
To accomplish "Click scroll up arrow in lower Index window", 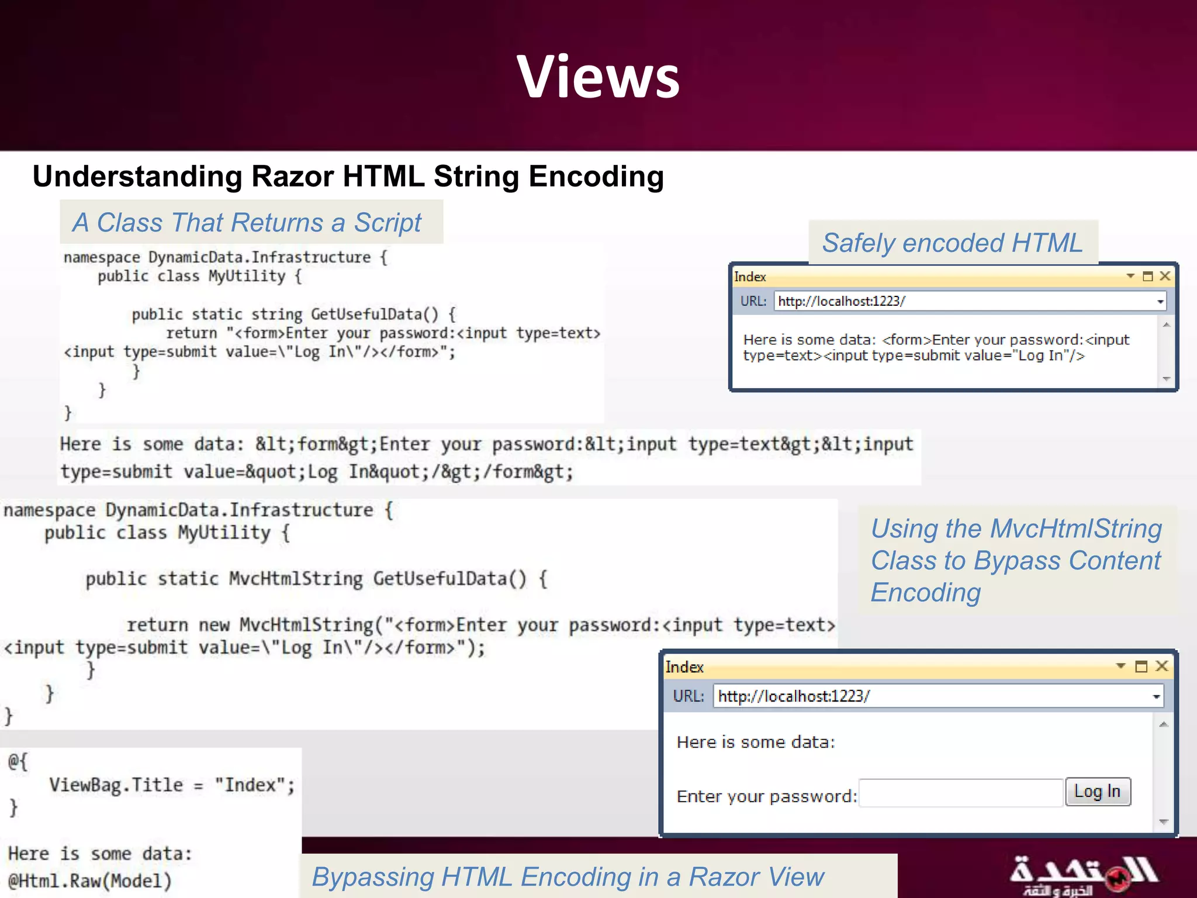I will (1163, 724).
